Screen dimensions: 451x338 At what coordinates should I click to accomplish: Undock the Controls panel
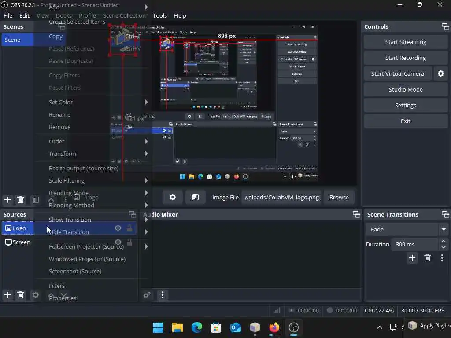(445, 26)
